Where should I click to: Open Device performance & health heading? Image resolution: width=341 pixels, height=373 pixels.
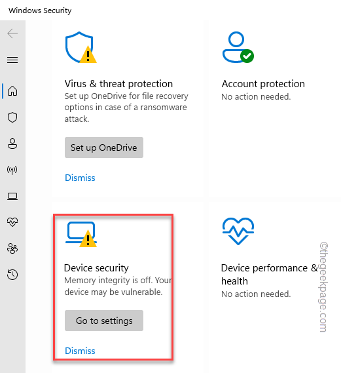[x=269, y=275]
